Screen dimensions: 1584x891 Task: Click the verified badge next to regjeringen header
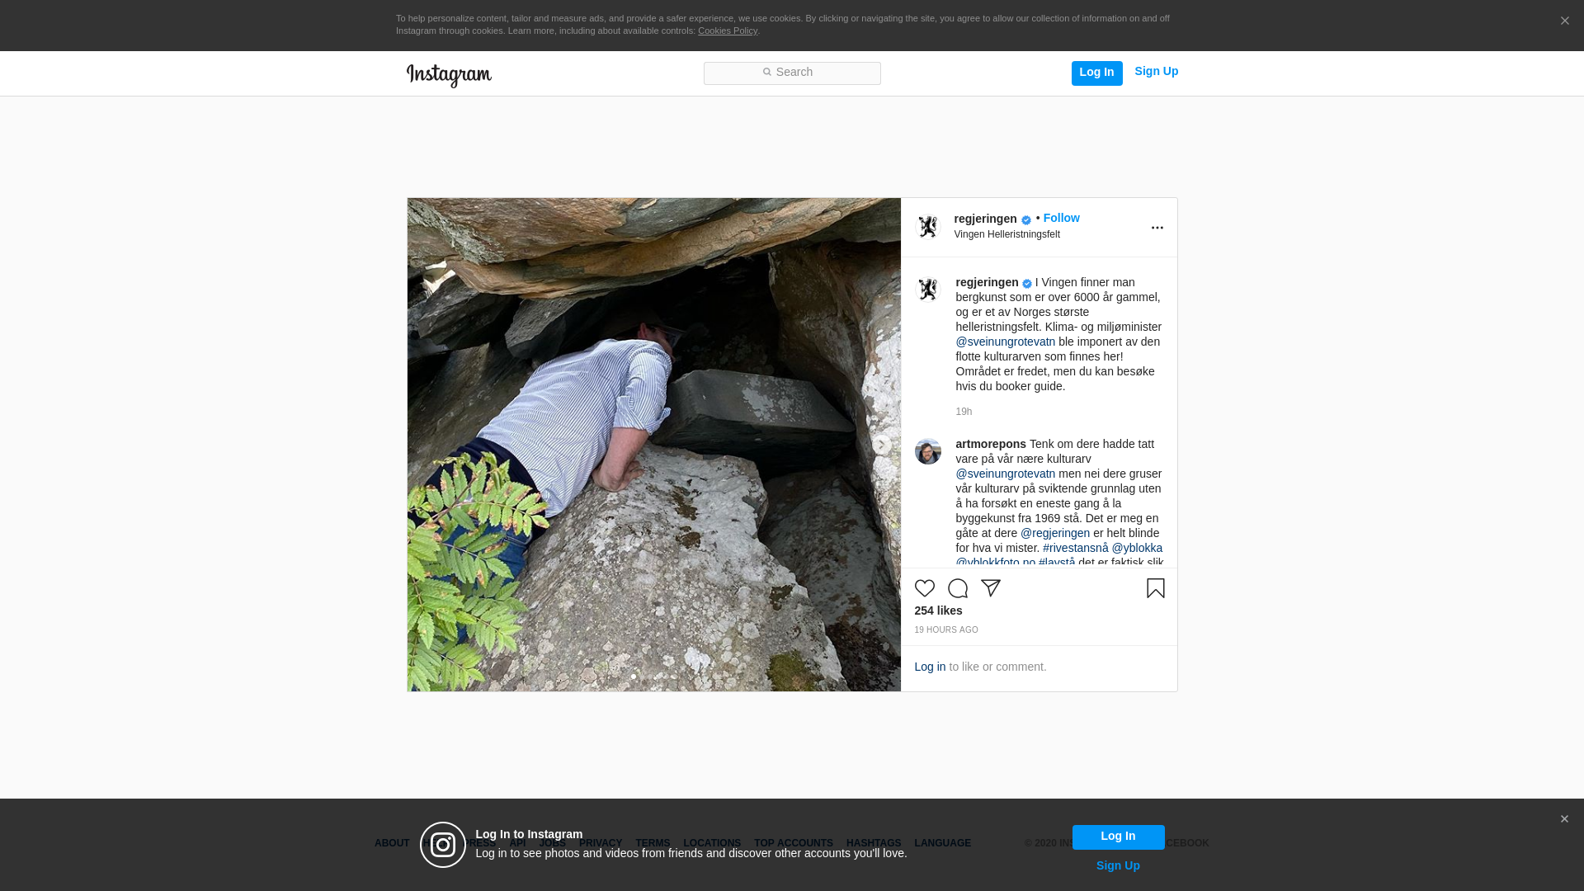1026,220
